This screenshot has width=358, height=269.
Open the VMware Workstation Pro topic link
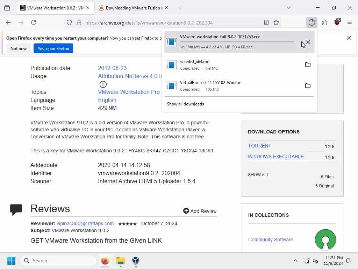[x=129, y=92]
